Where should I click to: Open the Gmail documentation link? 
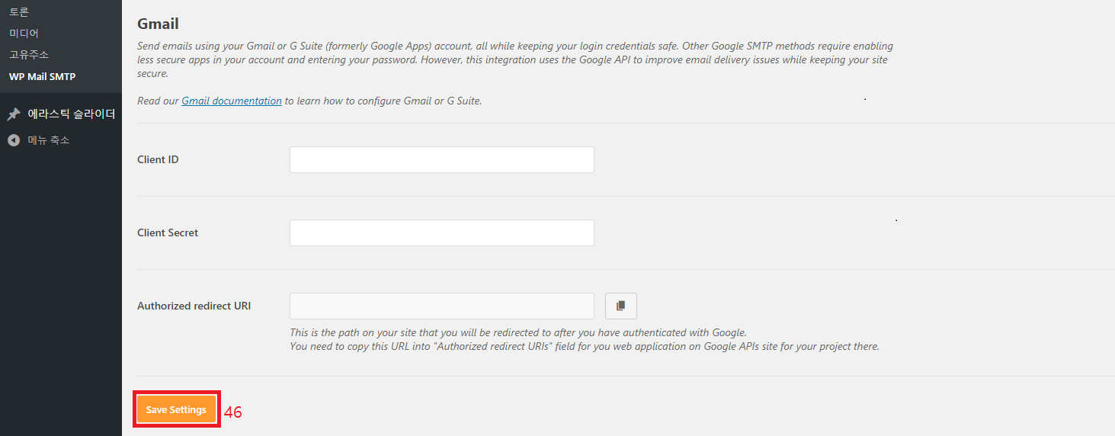click(x=232, y=101)
